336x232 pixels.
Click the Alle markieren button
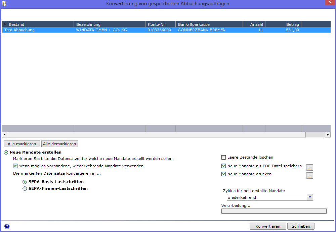(22, 144)
